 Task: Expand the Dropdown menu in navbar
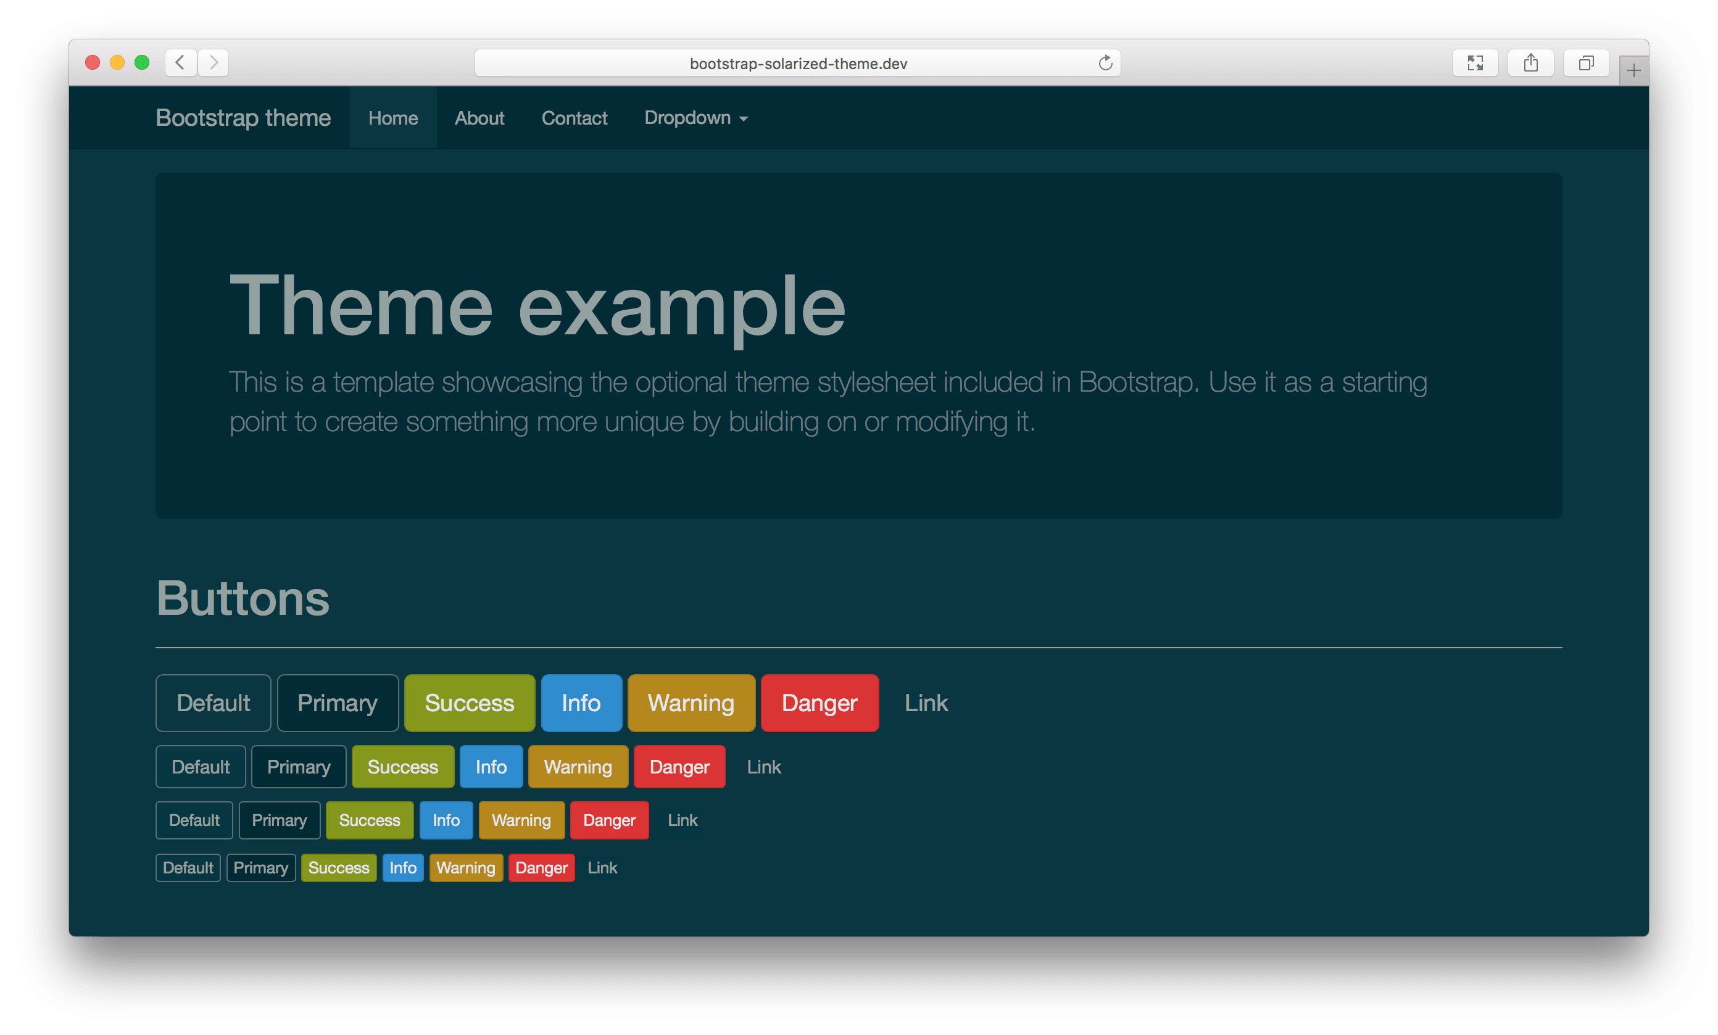[696, 117]
